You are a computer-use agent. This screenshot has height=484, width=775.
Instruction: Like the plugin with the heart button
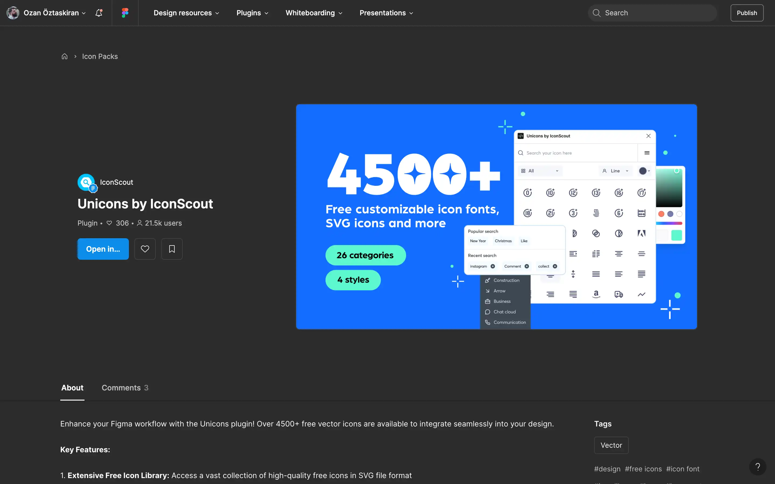pos(145,249)
